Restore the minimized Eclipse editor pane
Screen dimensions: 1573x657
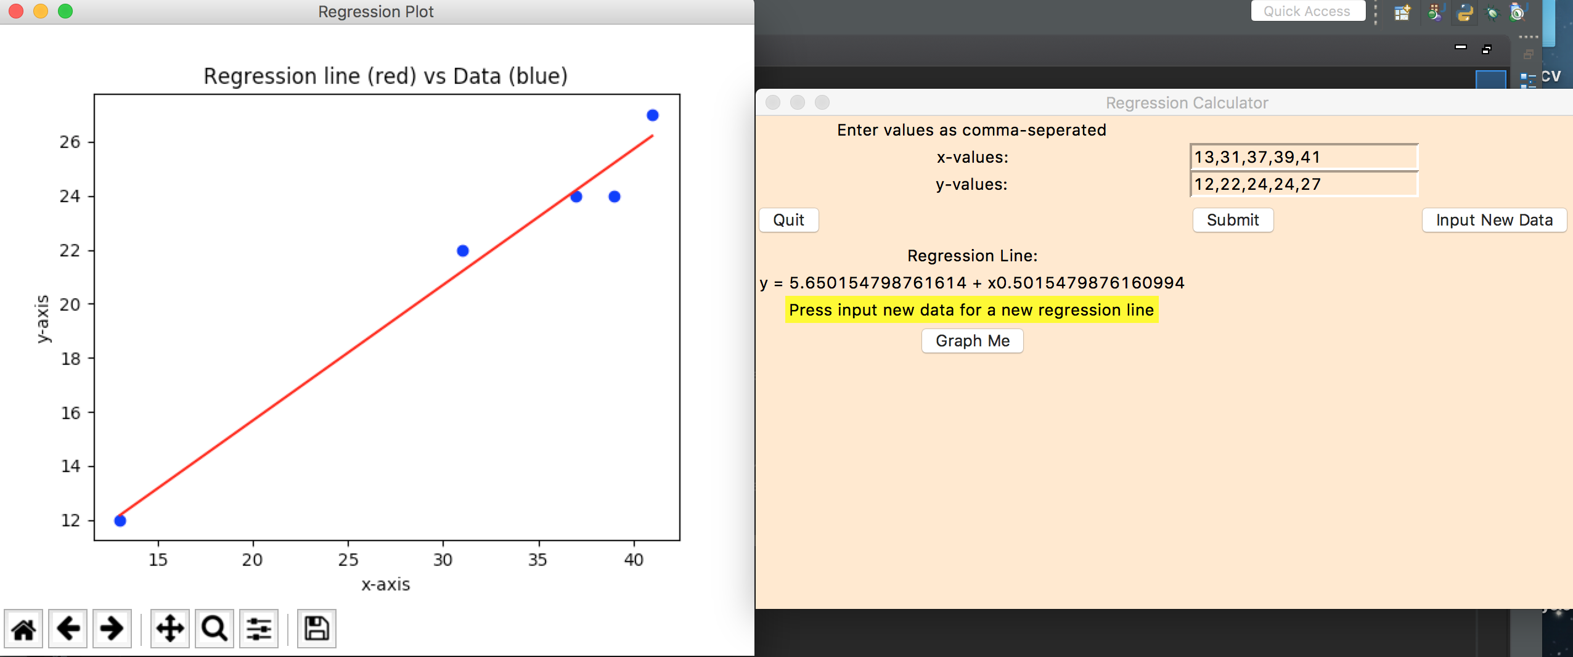1487,49
